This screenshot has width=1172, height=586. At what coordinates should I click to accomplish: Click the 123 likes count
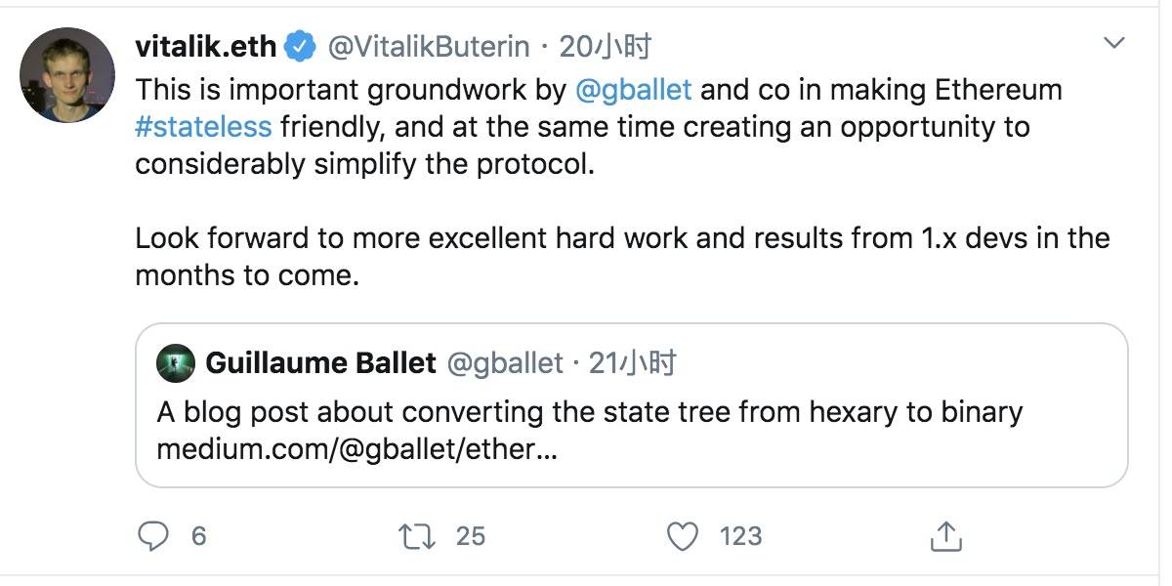(x=739, y=535)
